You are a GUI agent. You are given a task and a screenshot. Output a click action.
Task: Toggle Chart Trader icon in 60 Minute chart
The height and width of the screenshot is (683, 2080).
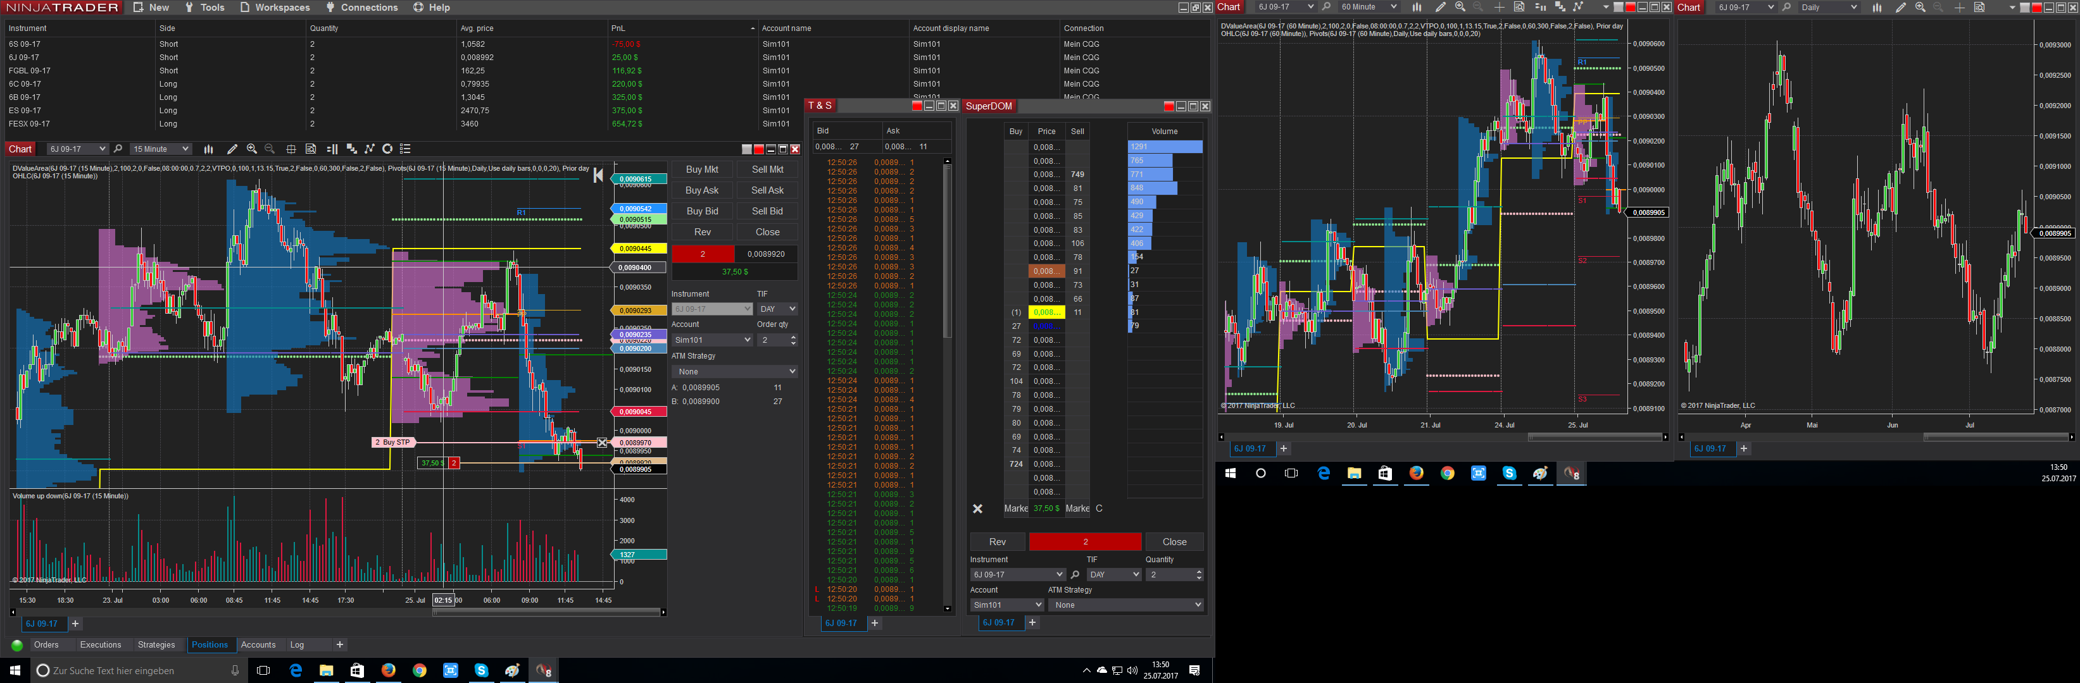tap(1540, 7)
